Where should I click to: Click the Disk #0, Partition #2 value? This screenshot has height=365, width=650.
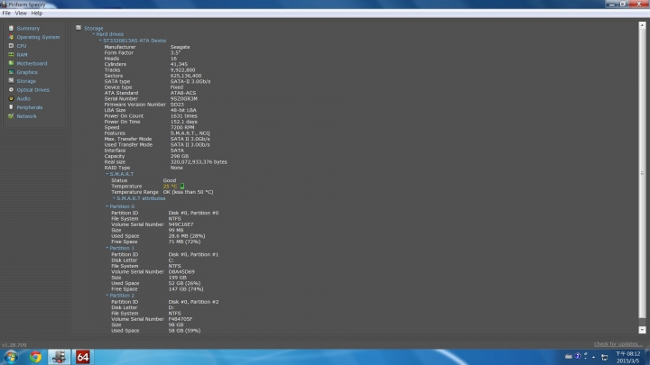[x=193, y=302]
